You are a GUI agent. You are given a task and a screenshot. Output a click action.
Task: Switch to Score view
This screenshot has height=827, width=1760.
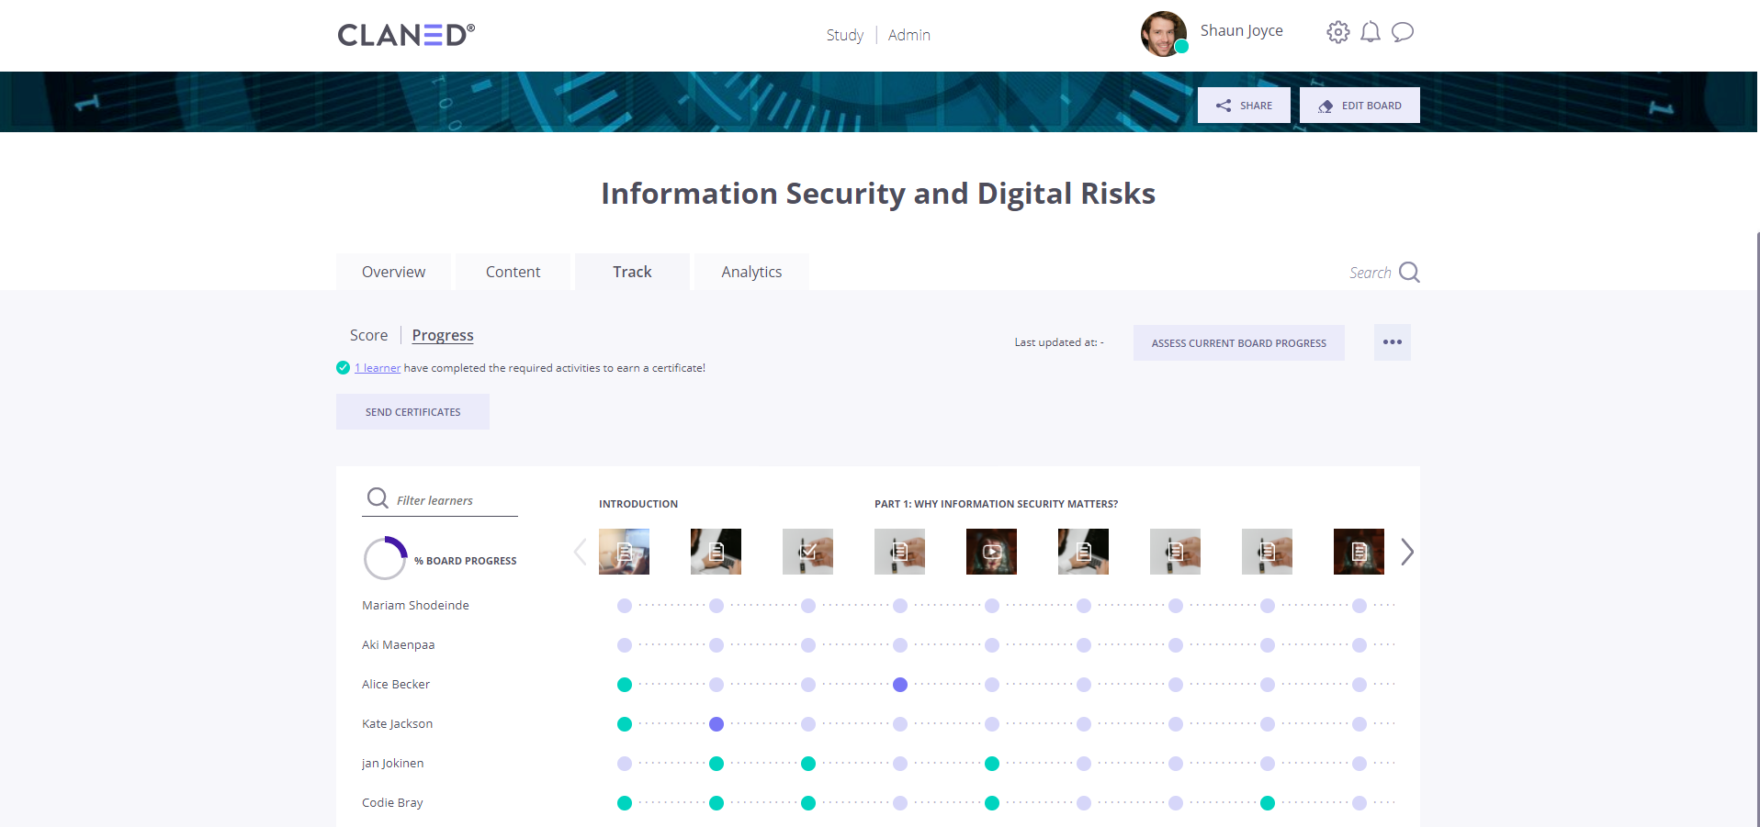click(x=368, y=335)
